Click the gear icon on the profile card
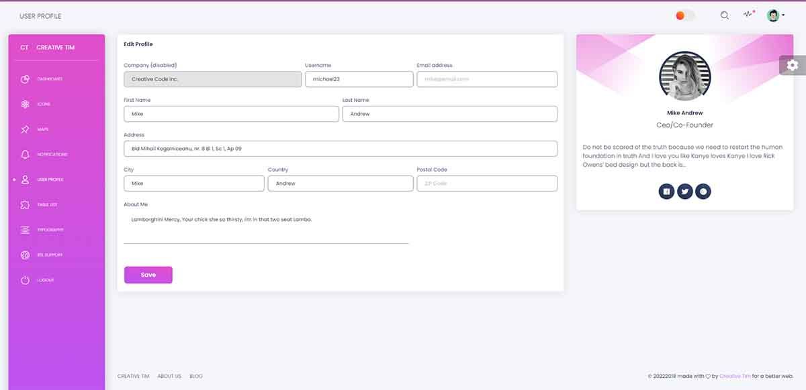The width and height of the screenshot is (806, 390). point(792,65)
